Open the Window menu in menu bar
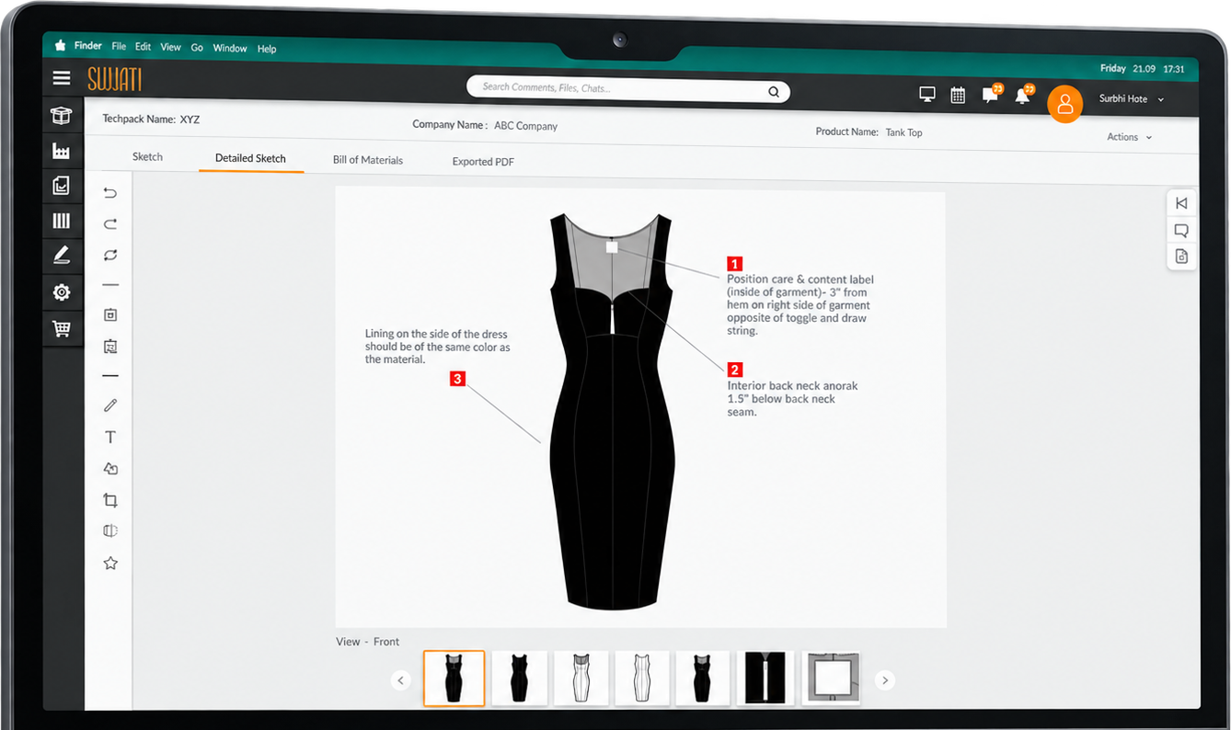Image resolution: width=1231 pixels, height=730 pixels. click(230, 48)
